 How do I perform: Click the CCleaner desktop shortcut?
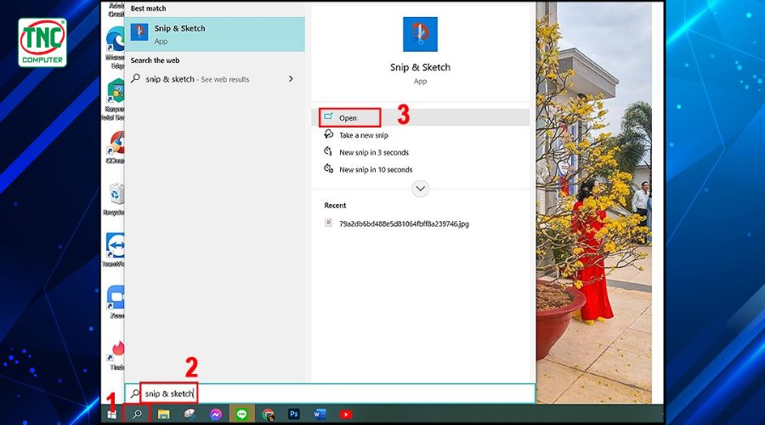(x=115, y=147)
